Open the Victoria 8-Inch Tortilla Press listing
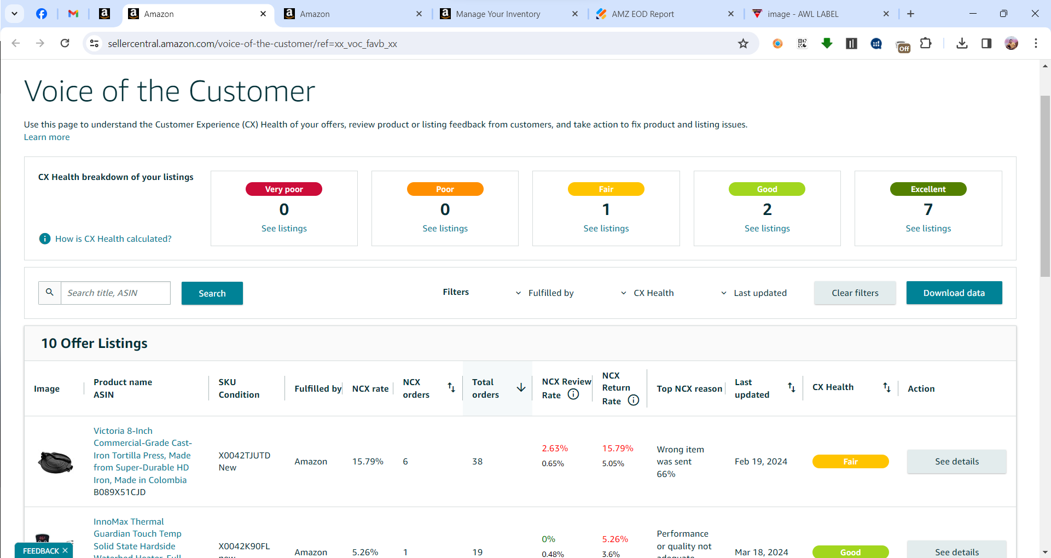The height and width of the screenshot is (558, 1051). point(143,455)
